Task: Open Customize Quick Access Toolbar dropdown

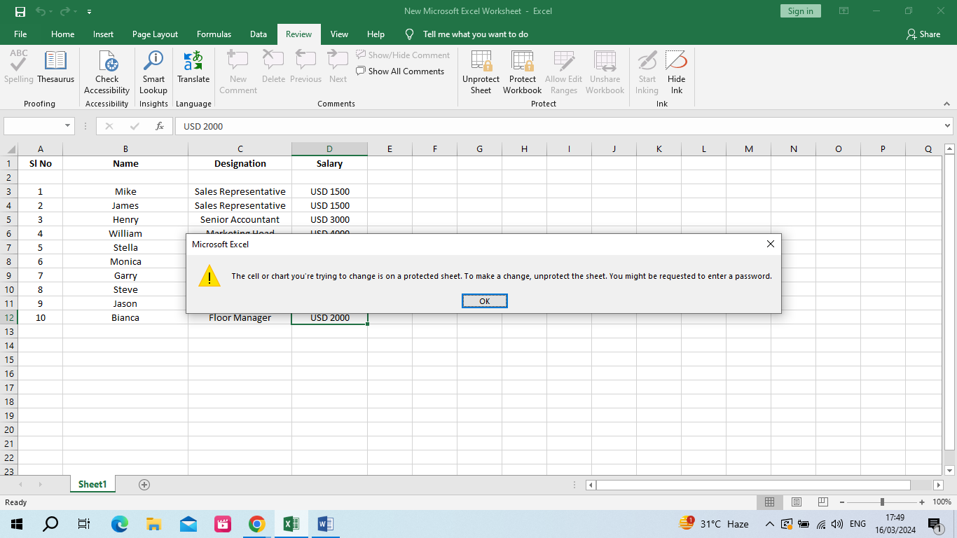Action: [89, 12]
